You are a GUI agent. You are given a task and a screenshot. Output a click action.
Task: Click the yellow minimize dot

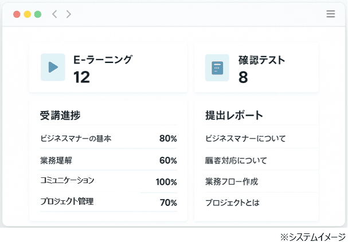[28, 14]
